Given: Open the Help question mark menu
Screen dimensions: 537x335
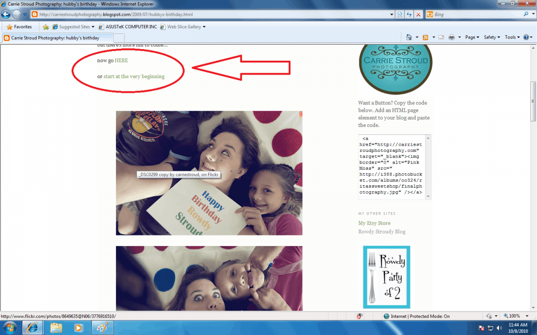Looking at the screenshot, I should click(528, 38).
